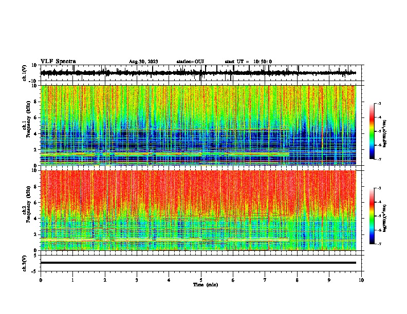The width and height of the screenshot is (407, 314).
Task: Click the "station=OUI" header label
Action: (x=190, y=62)
